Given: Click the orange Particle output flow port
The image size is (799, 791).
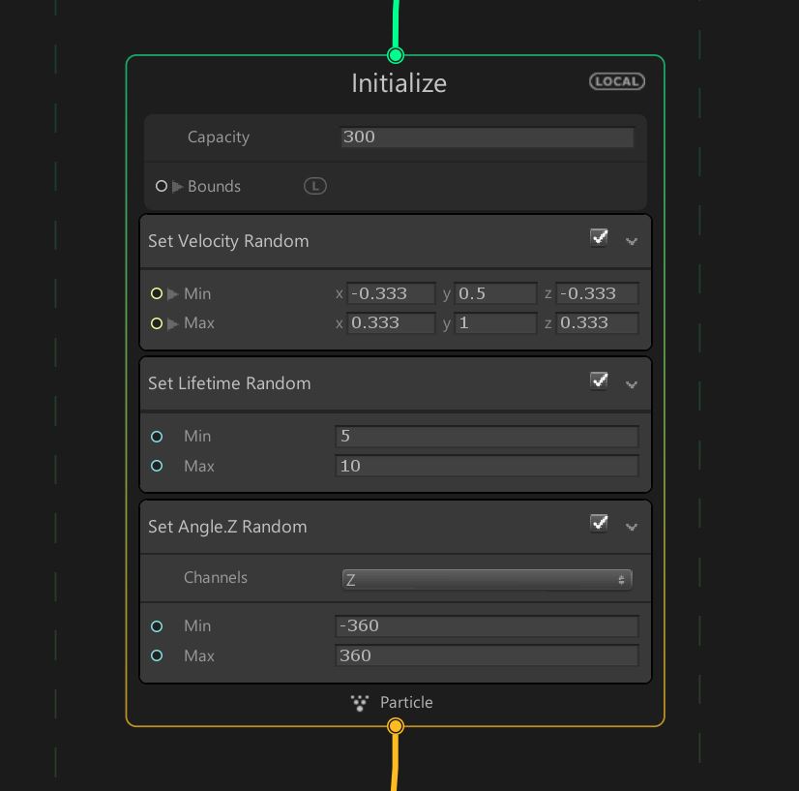Looking at the screenshot, I should click(x=395, y=726).
